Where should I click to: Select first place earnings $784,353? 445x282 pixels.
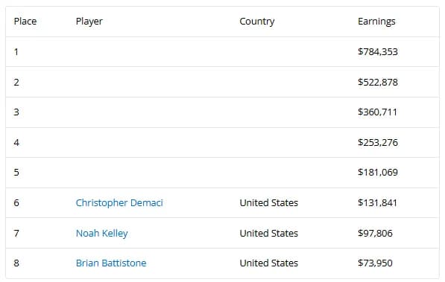click(x=378, y=52)
